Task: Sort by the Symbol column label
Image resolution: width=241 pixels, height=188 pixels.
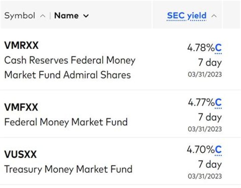Action: [19, 16]
